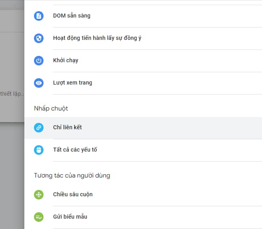Choose Hoạt động tiến hành lấy sự đồng ý

(x=143, y=38)
